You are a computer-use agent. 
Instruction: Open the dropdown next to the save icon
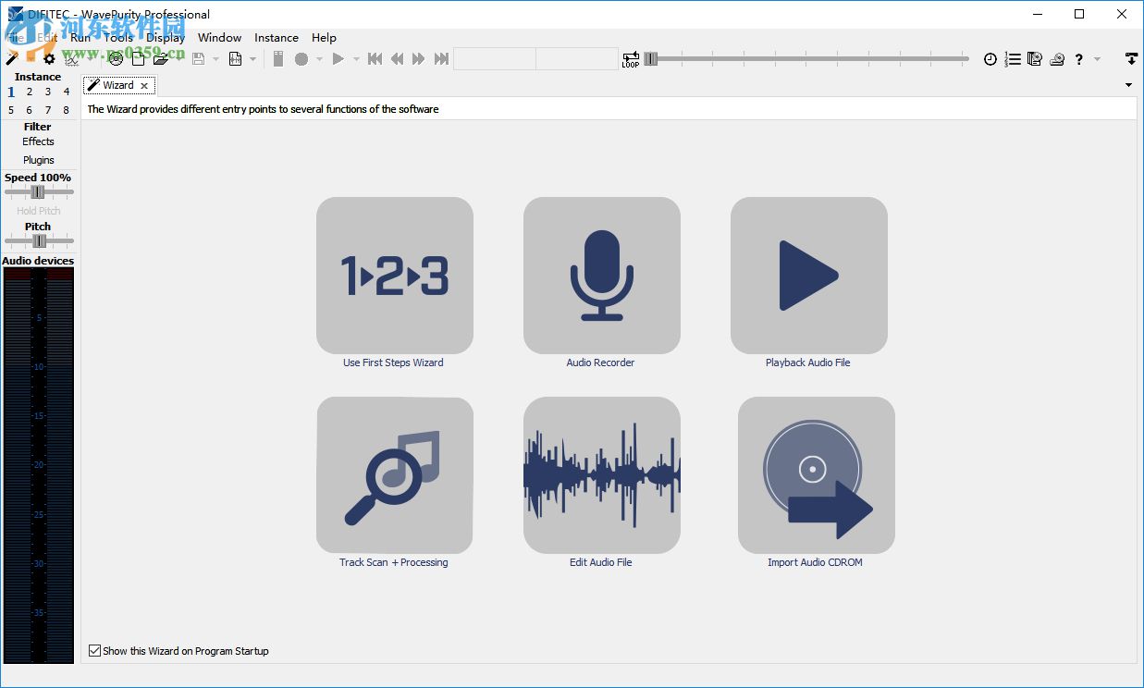[215, 57]
